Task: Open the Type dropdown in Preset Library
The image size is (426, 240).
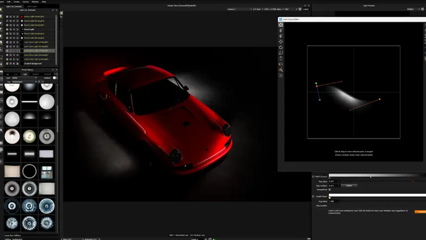Action: point(24,78)
